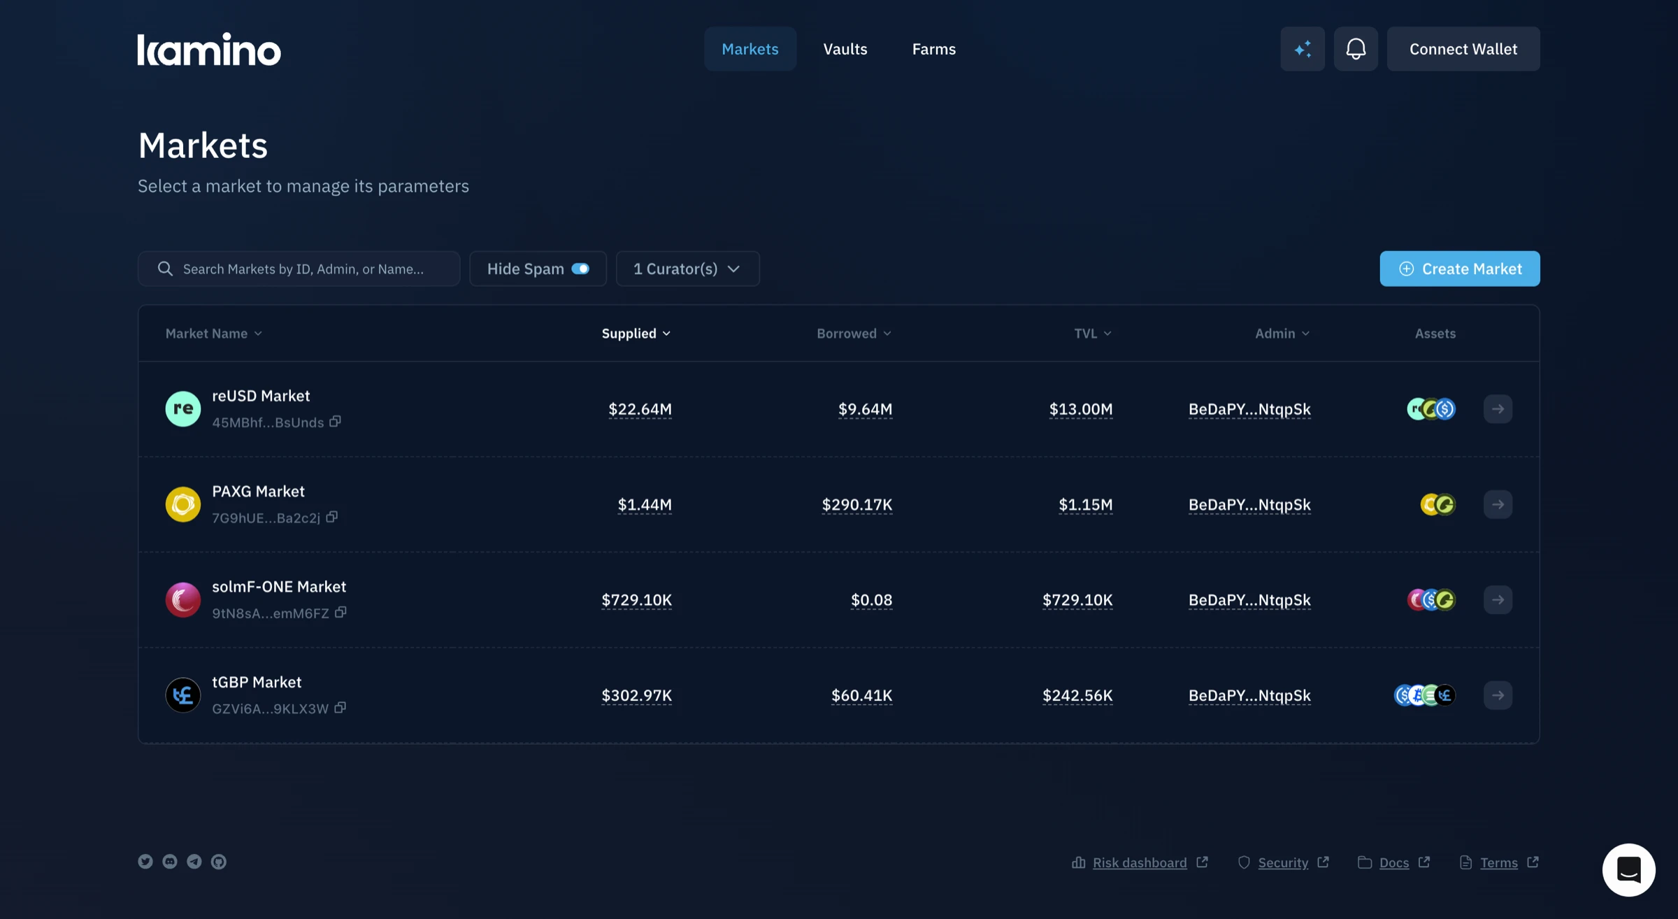Expand the 1 Curator(s) dropdown
The image size is (1678, 919).
point(687,269)
